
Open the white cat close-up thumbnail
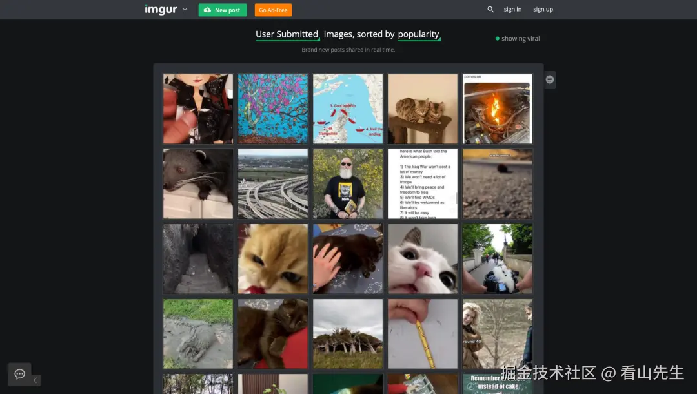point(422,259)
